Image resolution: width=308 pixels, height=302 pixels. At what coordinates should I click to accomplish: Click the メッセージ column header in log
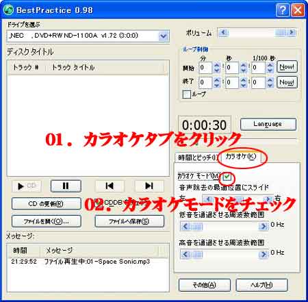coord(99,251)
